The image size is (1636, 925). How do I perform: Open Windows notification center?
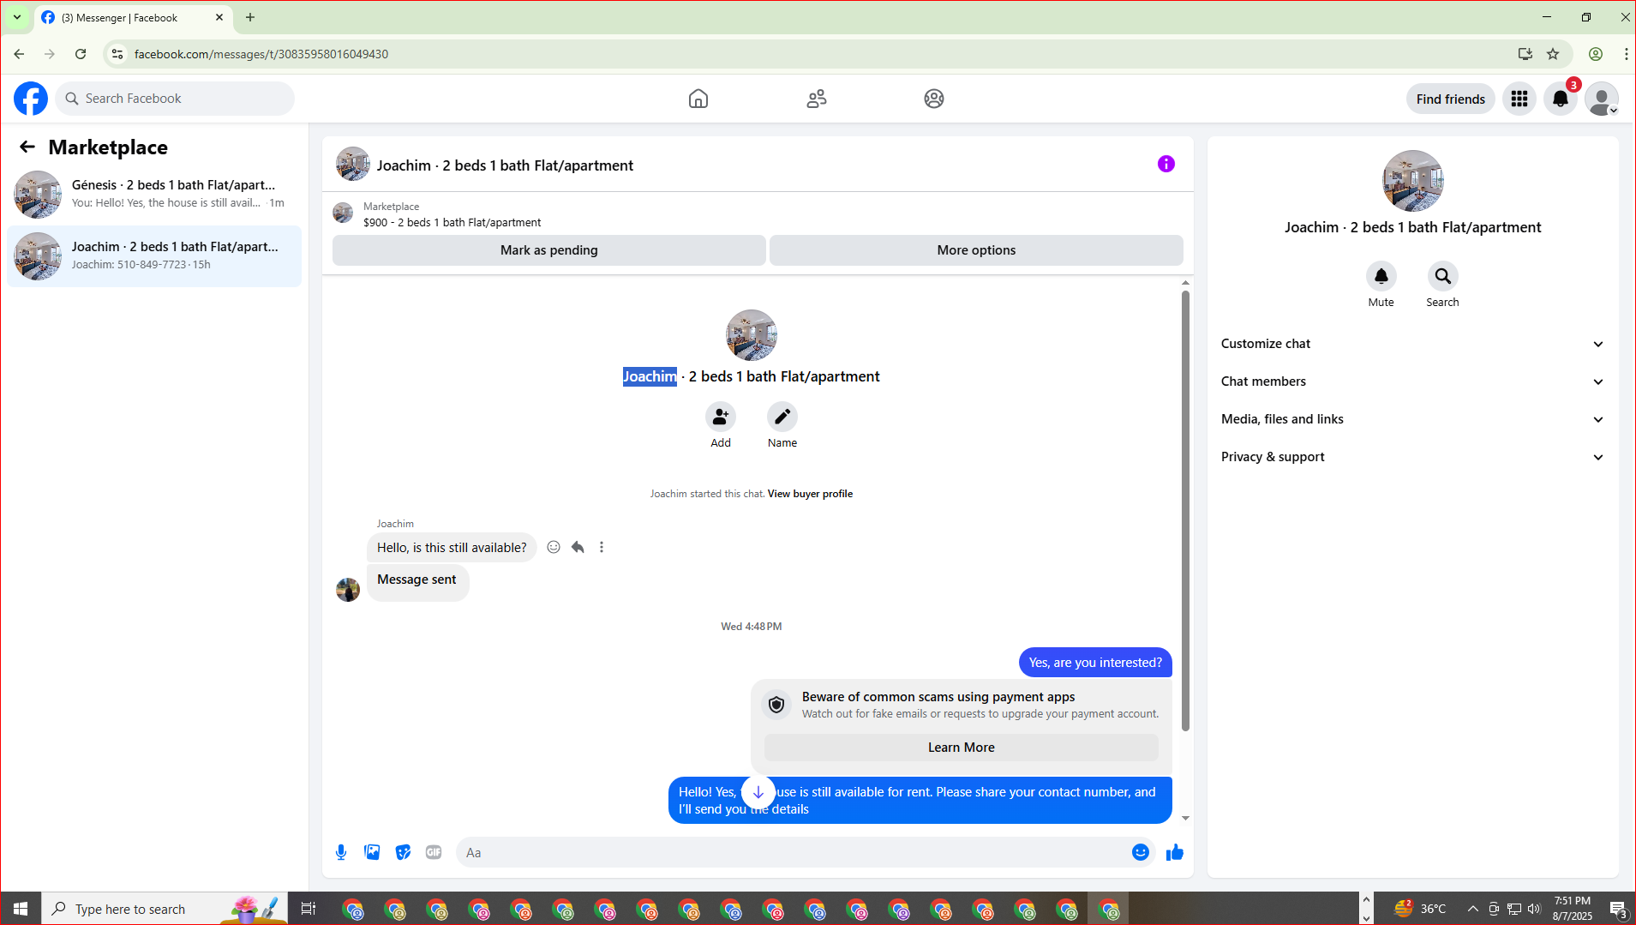coord(1617,909)
